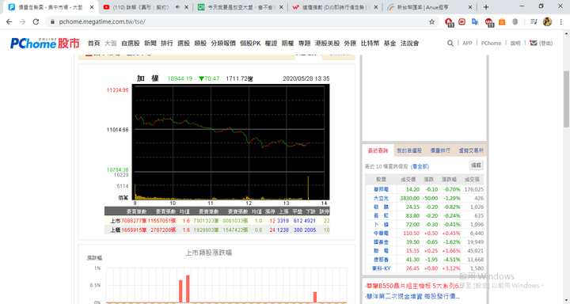Select the 虛擬交易所 sidebar tab

[x=471, y=150]
